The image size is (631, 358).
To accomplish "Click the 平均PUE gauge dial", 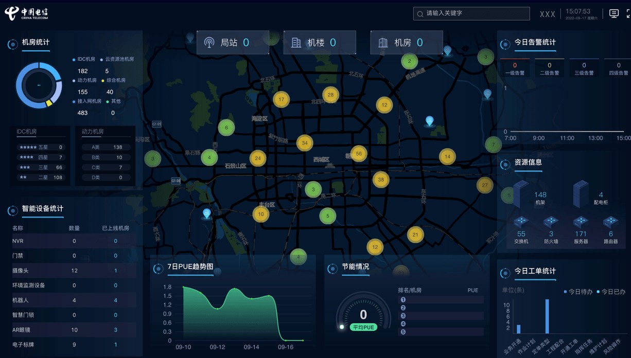I will (363, 314).
